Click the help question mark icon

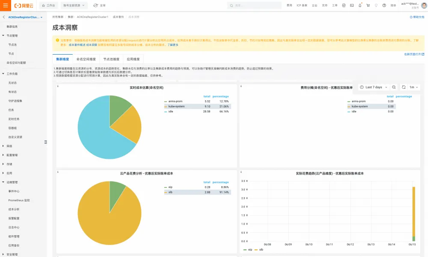tap(384, 6)
